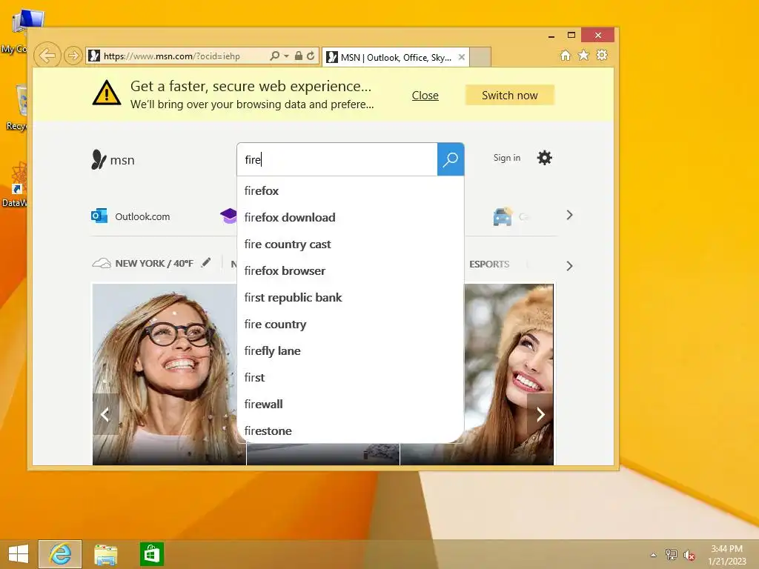The height and width of the screenshot is (569, 759).
Task: Click the Outlook.com icon
Action: point(99,216)
